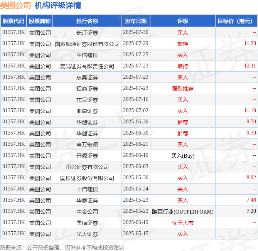258x251 pixels.
Task: Click the date 2025-05-22
Action: 136,211
